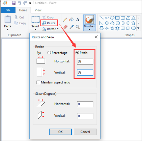Screen dimensions: 142x141
Task: Click the Resize command in ribbon
Action: click(49, 23)
